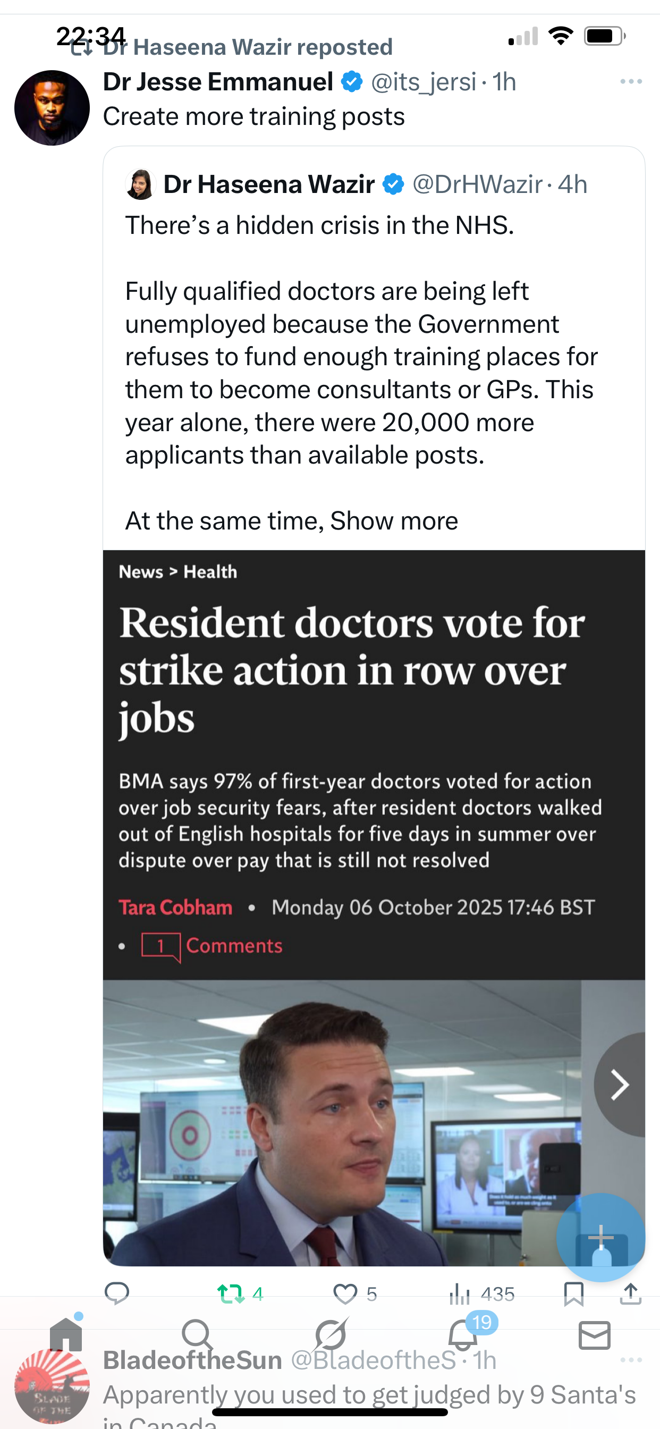Tap the share upload icon
The height and width of the screenshot is (1429, 660).
pyautogui.click(x=631, y=1293)
